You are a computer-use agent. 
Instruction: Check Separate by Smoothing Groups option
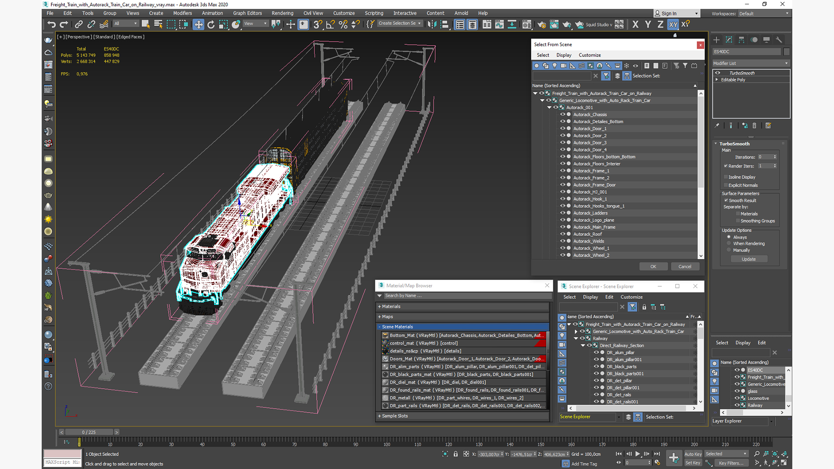[x=738, y=221]
